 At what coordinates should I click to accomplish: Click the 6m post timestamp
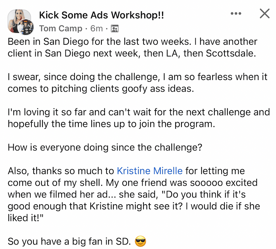click(x=97, y=29)
